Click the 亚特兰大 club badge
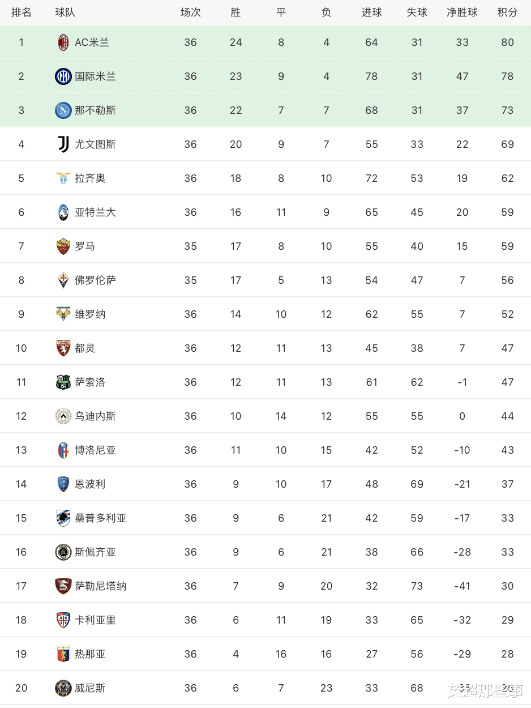Viewport: 531px width, 708px height. (x=63, y=212)
